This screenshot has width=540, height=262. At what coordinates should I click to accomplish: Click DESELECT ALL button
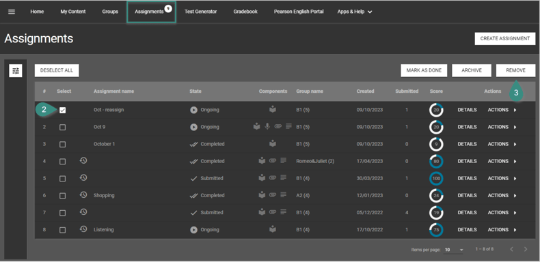click(x=57, y=70)
